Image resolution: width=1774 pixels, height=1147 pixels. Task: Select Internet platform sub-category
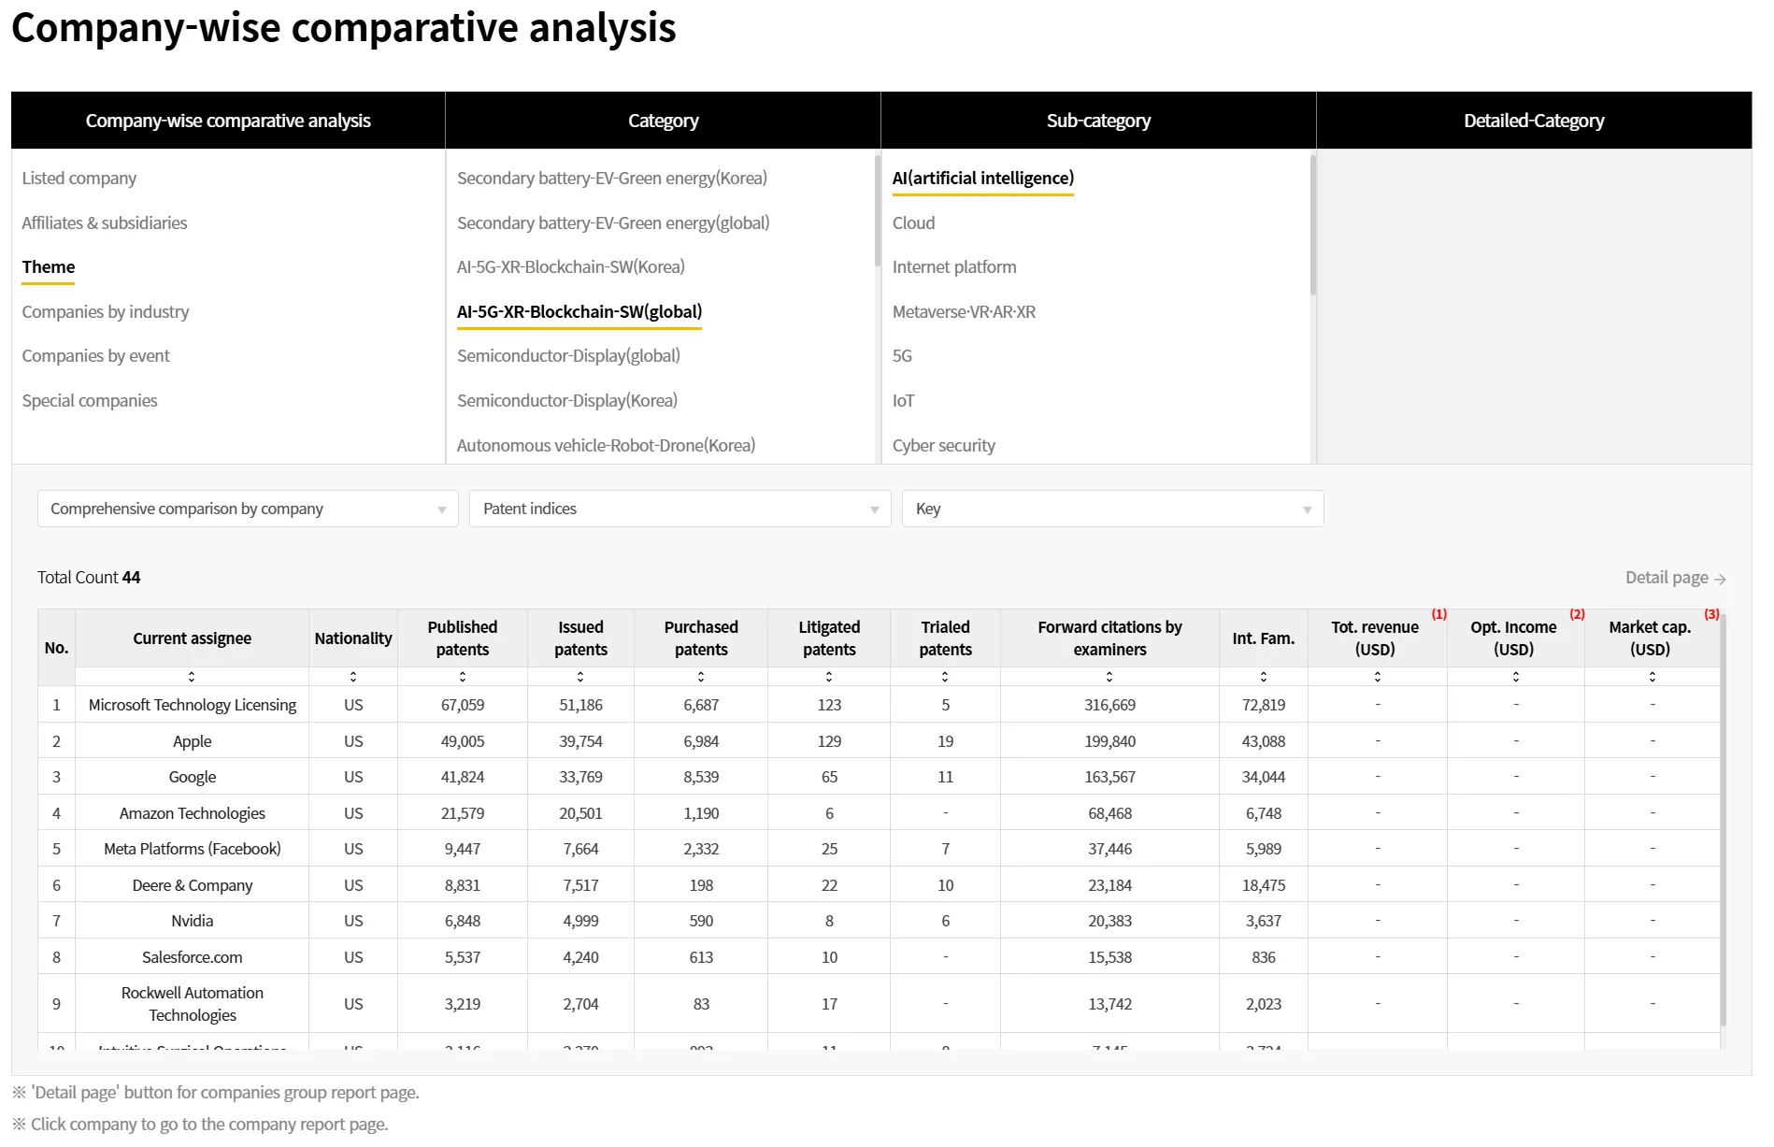954,267
